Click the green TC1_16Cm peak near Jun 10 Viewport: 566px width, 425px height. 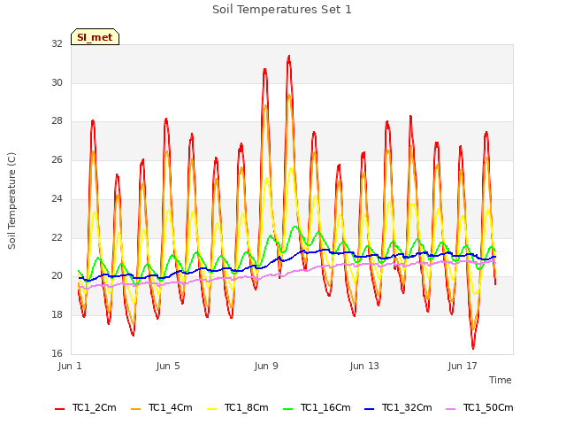coord(295,227)
